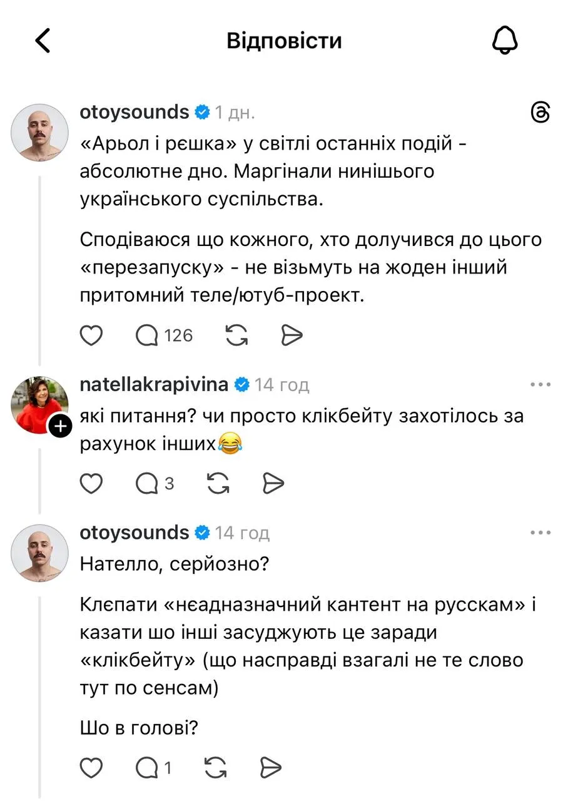Tap the back arrow to leave replies
Viewport: 568px width, 801px height.
[42, 39]
